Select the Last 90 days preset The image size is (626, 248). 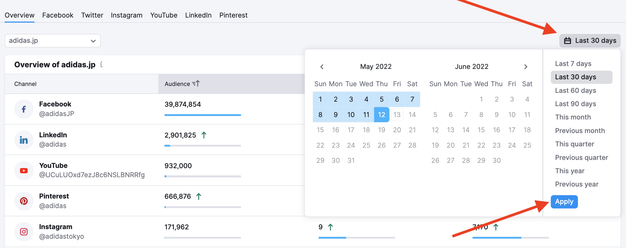(576, 104)
